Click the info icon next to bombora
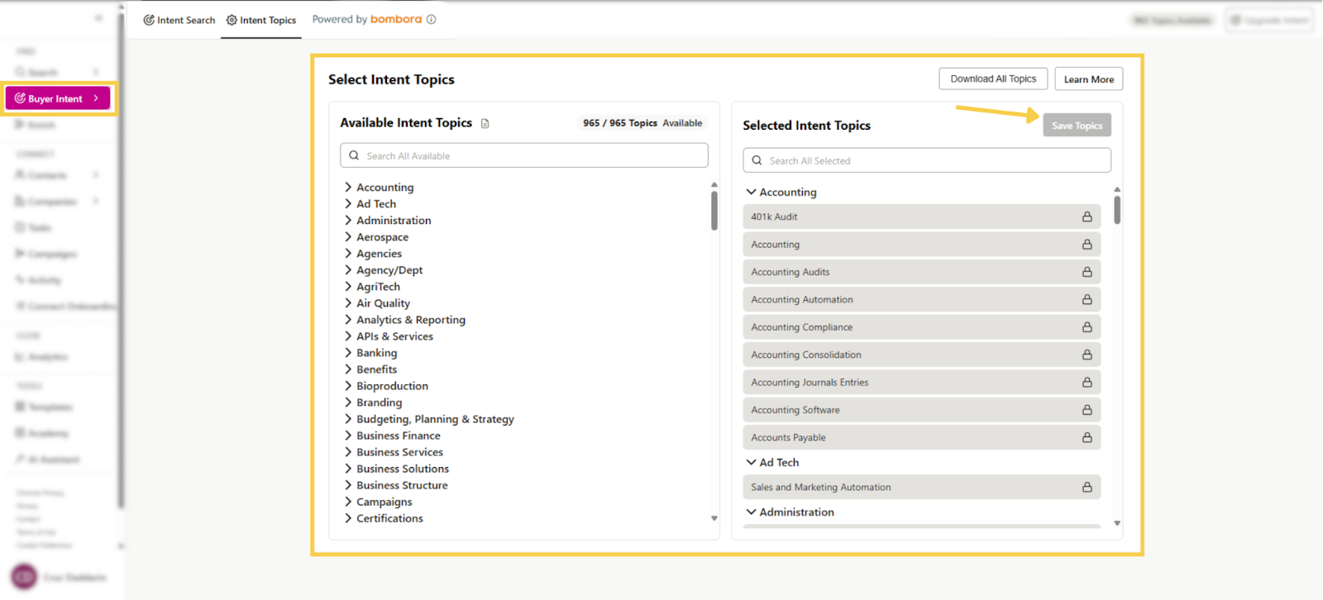Image resolution: width=1323 pixels, height=600 pixels. tap(431, 19)
